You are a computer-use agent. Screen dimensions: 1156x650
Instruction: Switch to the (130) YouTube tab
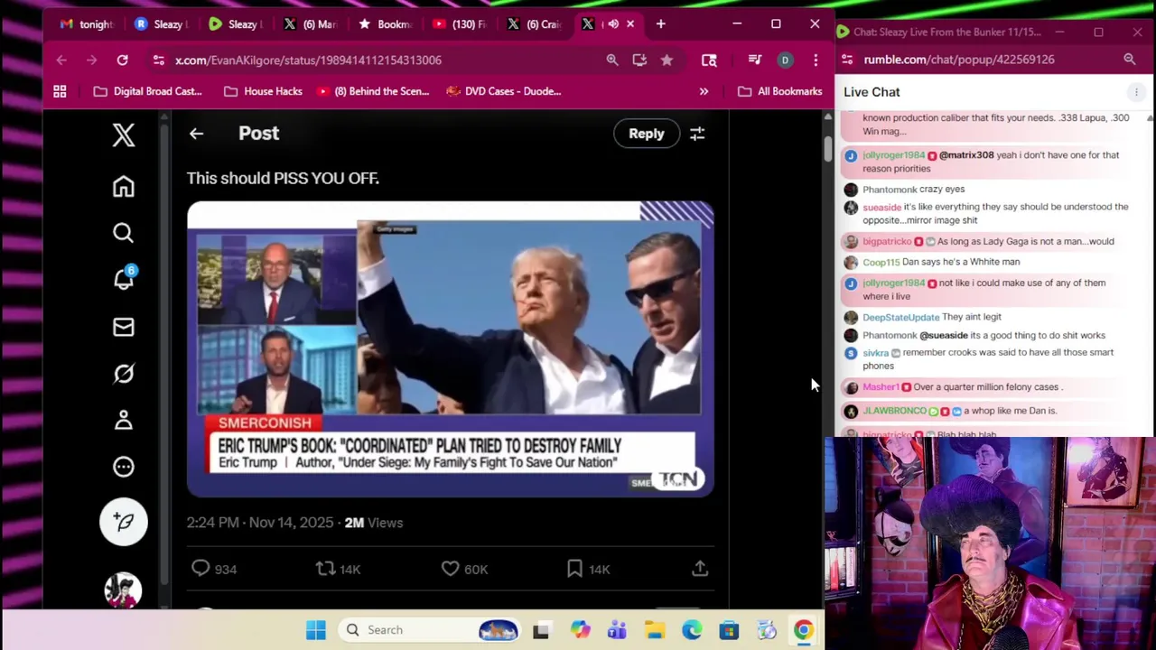460,24
